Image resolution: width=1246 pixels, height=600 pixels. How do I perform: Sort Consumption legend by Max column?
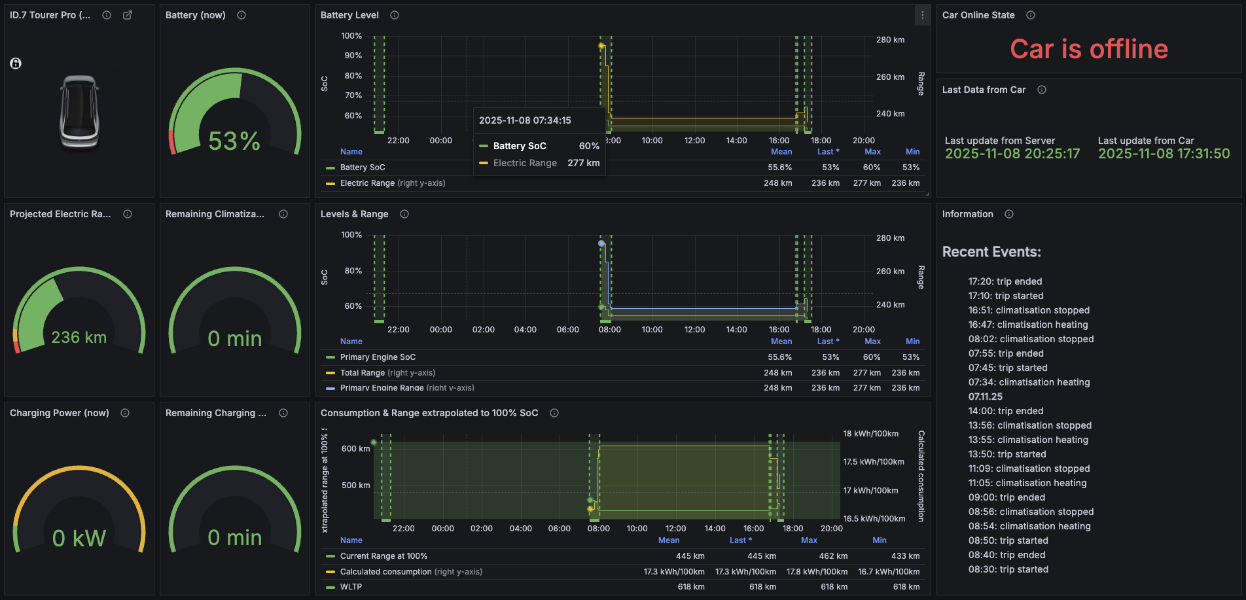tap(809, 540)
